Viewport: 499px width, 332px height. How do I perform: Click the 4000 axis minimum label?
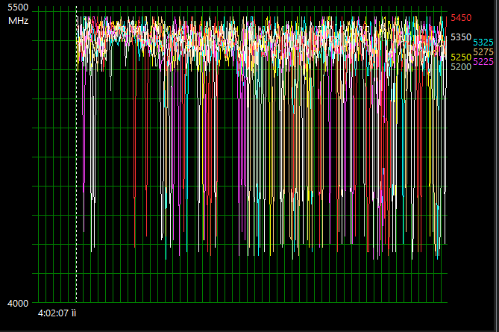click(x=18, y=304)
